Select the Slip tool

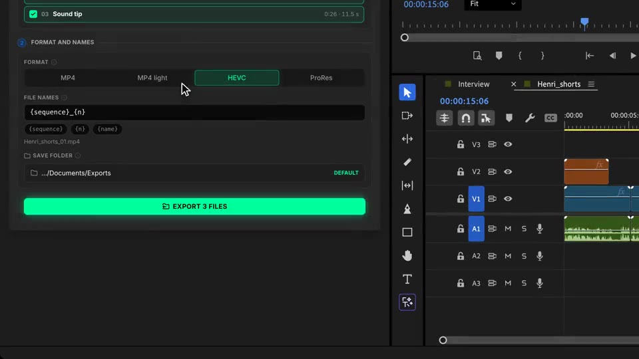point(407,185)
